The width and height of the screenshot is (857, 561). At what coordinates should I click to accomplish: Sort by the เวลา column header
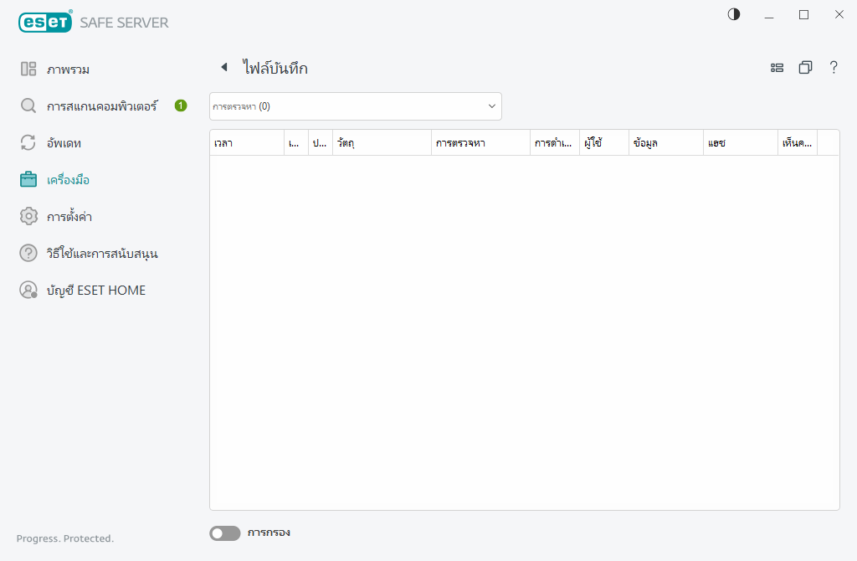pyautogui.click(x=246, y=143)
